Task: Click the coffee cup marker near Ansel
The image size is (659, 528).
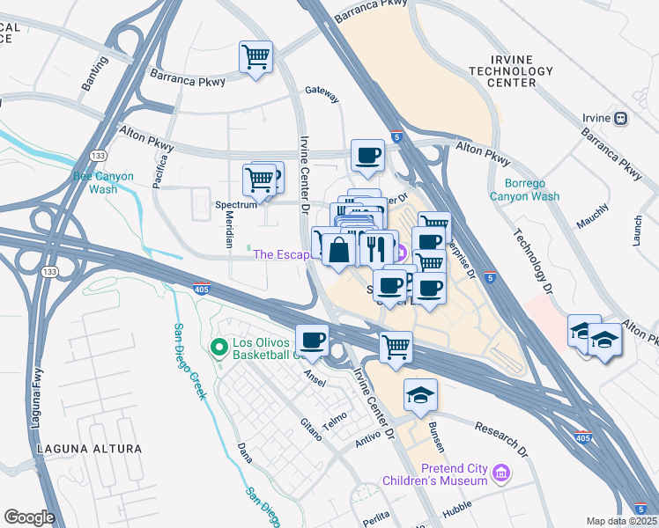Action: [312, 342]
